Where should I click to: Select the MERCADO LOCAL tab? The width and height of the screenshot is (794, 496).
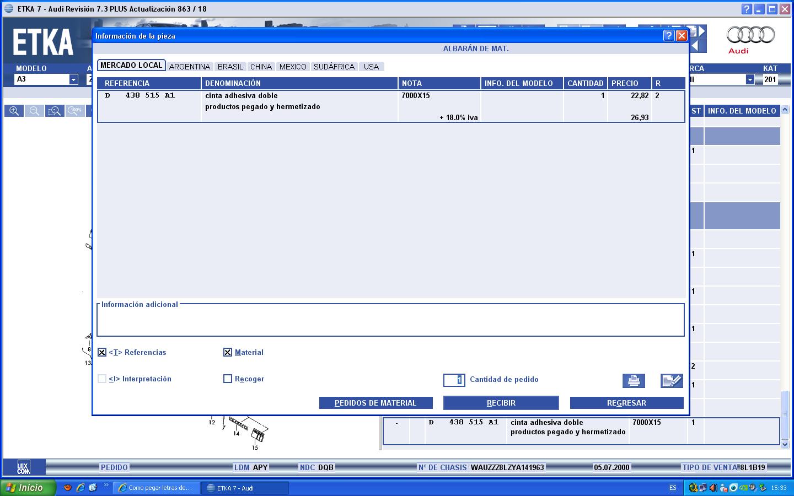(x=131, y=65)
